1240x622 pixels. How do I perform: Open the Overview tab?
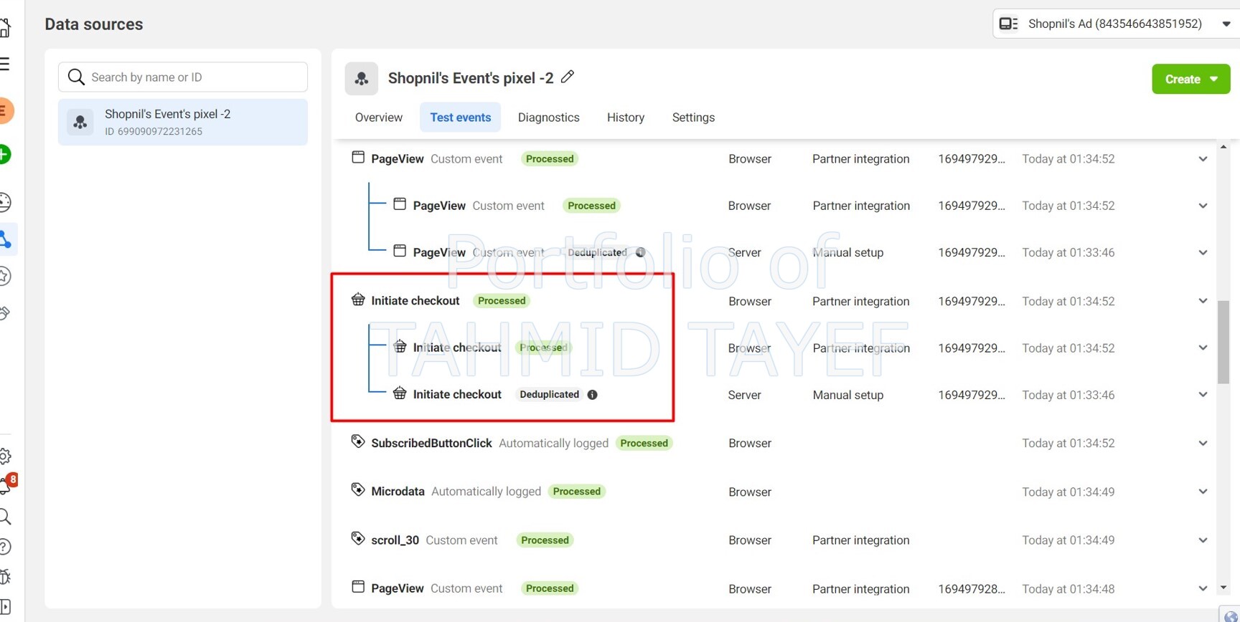379,118
